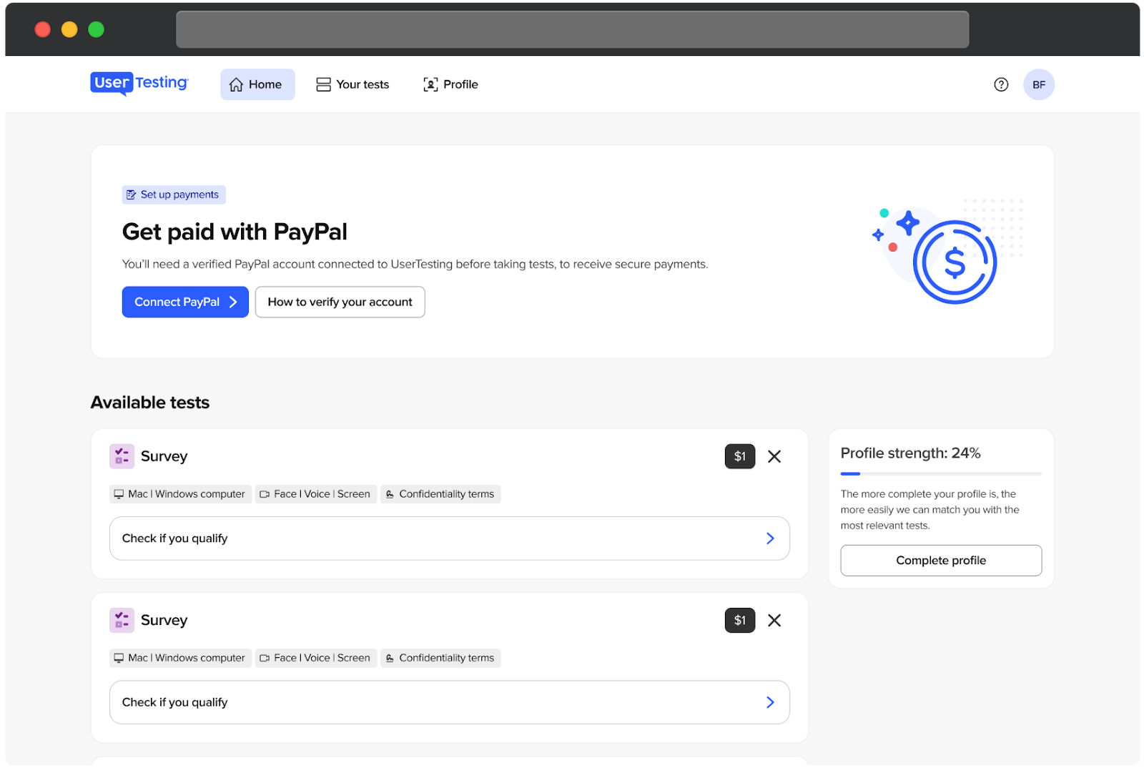The width and height of the screenshot is (1144, 768).
Task: Dismiss the first Survey test
Action: [774, 456]
